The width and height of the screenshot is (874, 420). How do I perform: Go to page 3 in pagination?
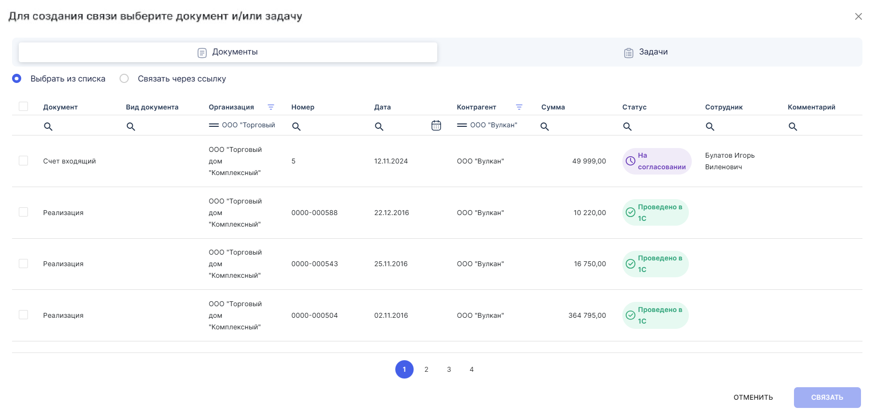(x=449, y=369)
